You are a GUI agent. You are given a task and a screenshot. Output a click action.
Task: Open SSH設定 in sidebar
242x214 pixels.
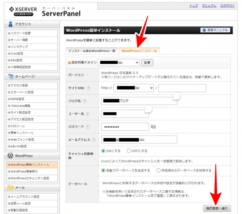click(x=32, y=60)
